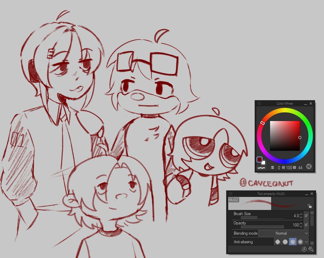324x258 pixels.
Task: Close the Tool property panel
Action: pyautogui.click(x=312, y=194)
